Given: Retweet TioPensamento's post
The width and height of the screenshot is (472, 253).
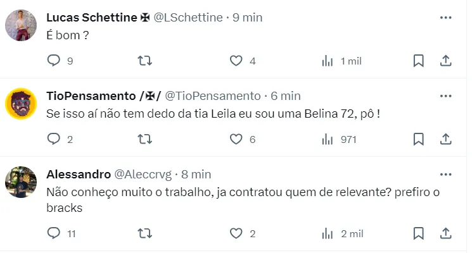Looking at the screenshot, I should tap(145, 139).
